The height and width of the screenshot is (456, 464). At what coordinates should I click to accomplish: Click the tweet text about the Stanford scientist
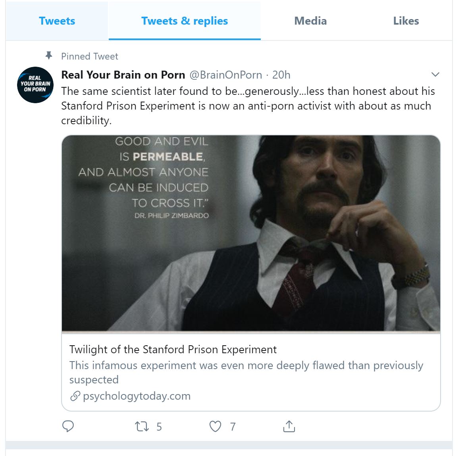point(248,106)
